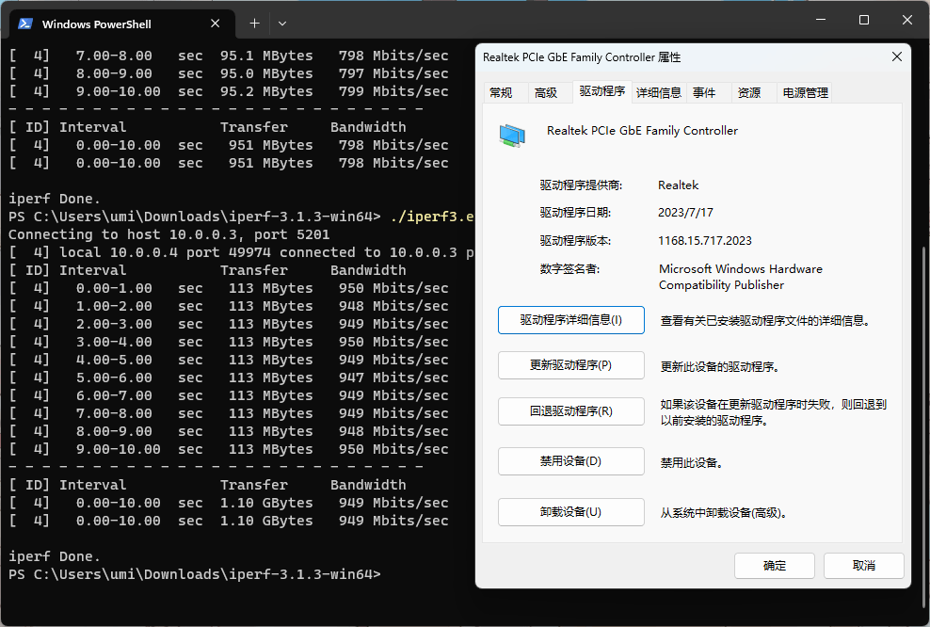
Task: Maximize the PowerShell terminal window
Action: point(863,21)
